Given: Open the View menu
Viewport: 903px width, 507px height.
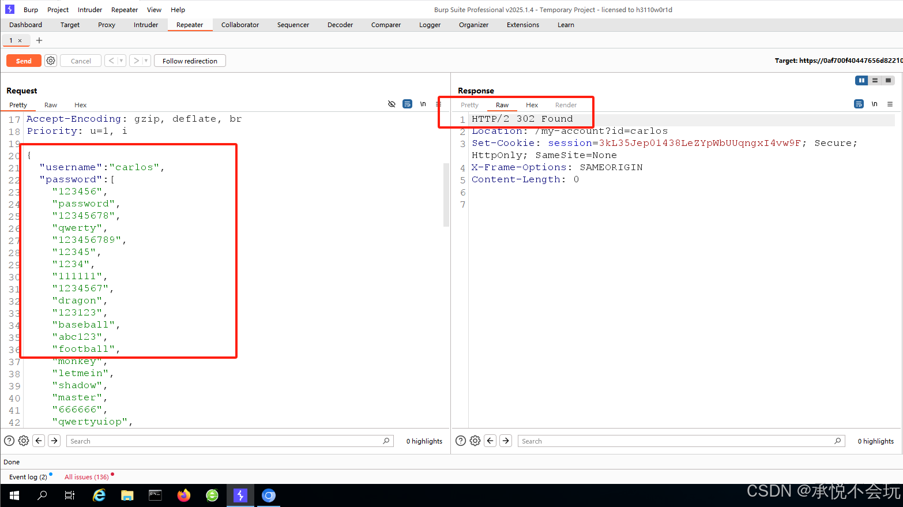Looking at the screenshot, I should [154, 10].
